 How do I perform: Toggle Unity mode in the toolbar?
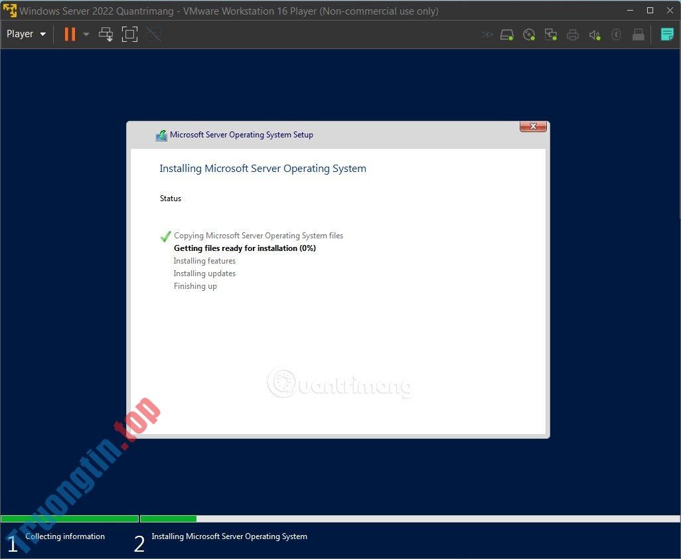click(x=153, y=34)
